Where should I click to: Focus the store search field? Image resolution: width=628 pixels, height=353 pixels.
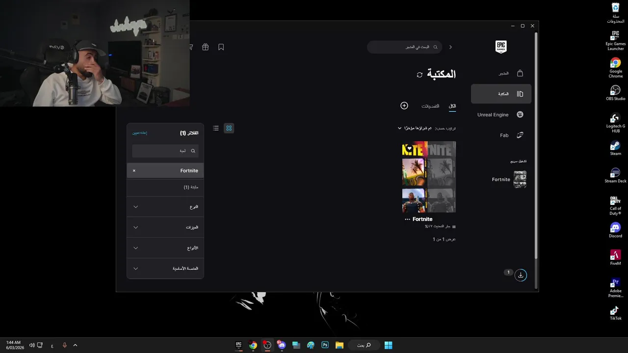point(404,47)
